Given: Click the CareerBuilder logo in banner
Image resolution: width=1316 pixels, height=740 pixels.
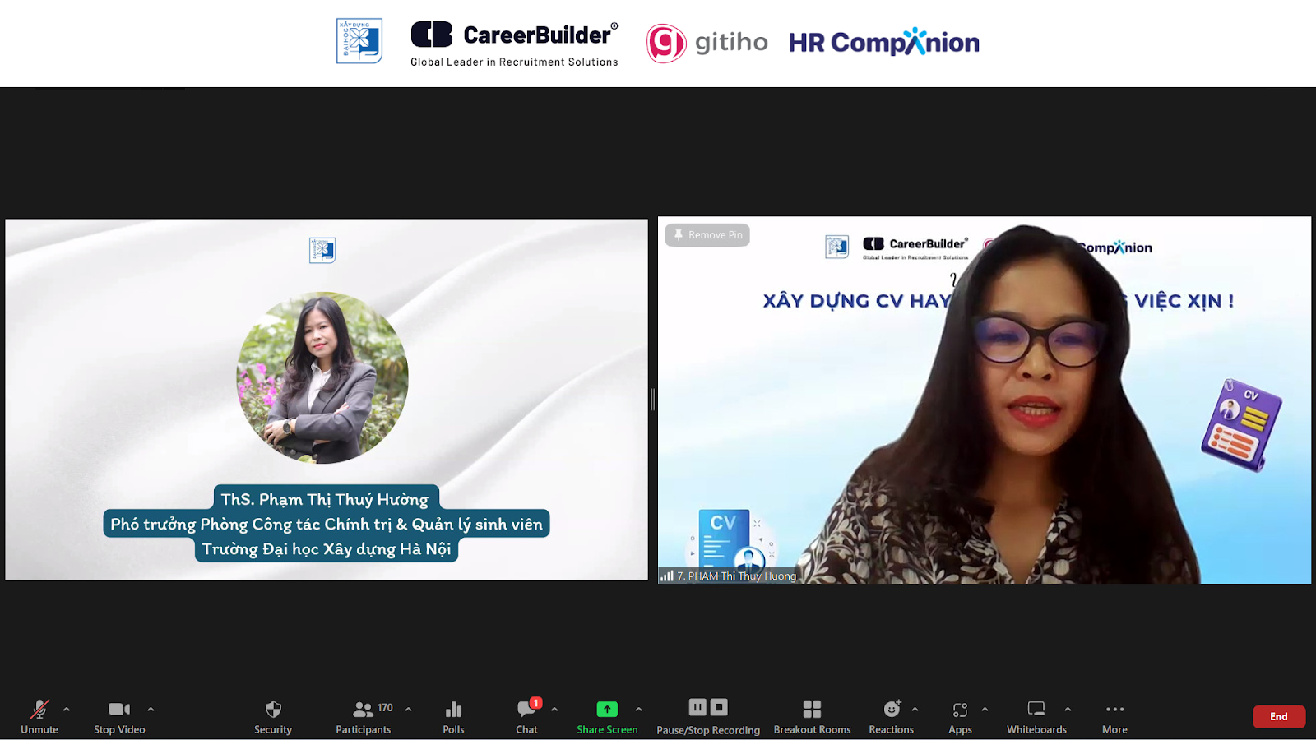Looking at the screenshot, I should pyautogui.click(x=514, y=44).
